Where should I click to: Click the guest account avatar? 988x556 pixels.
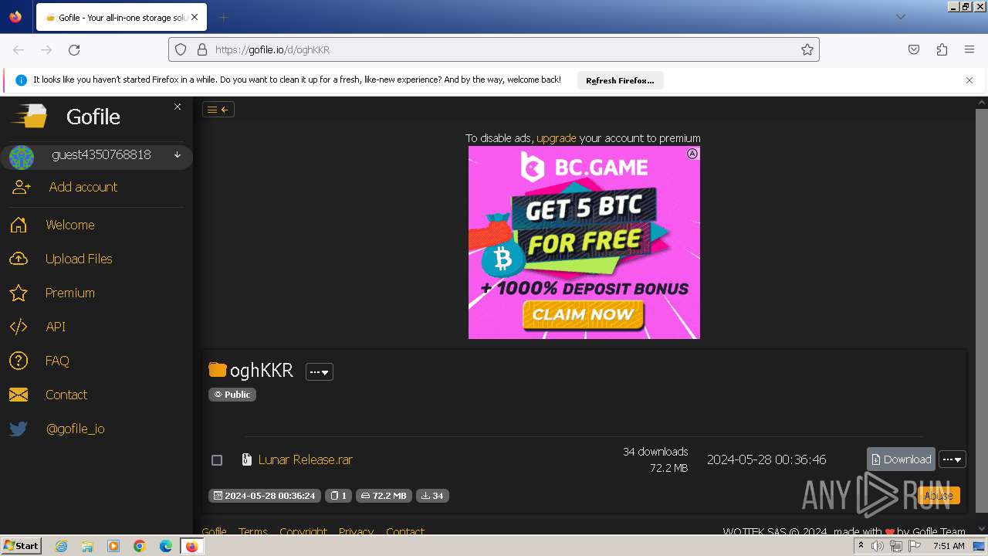click(x=22, y=158)
